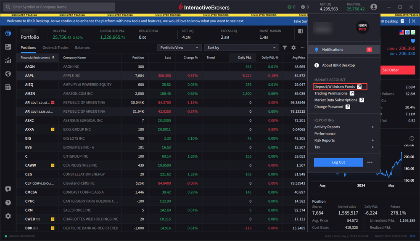The image size is (420, 241).
Task: Click the external link icon beside Change Password
Action: tap(348, 107)
